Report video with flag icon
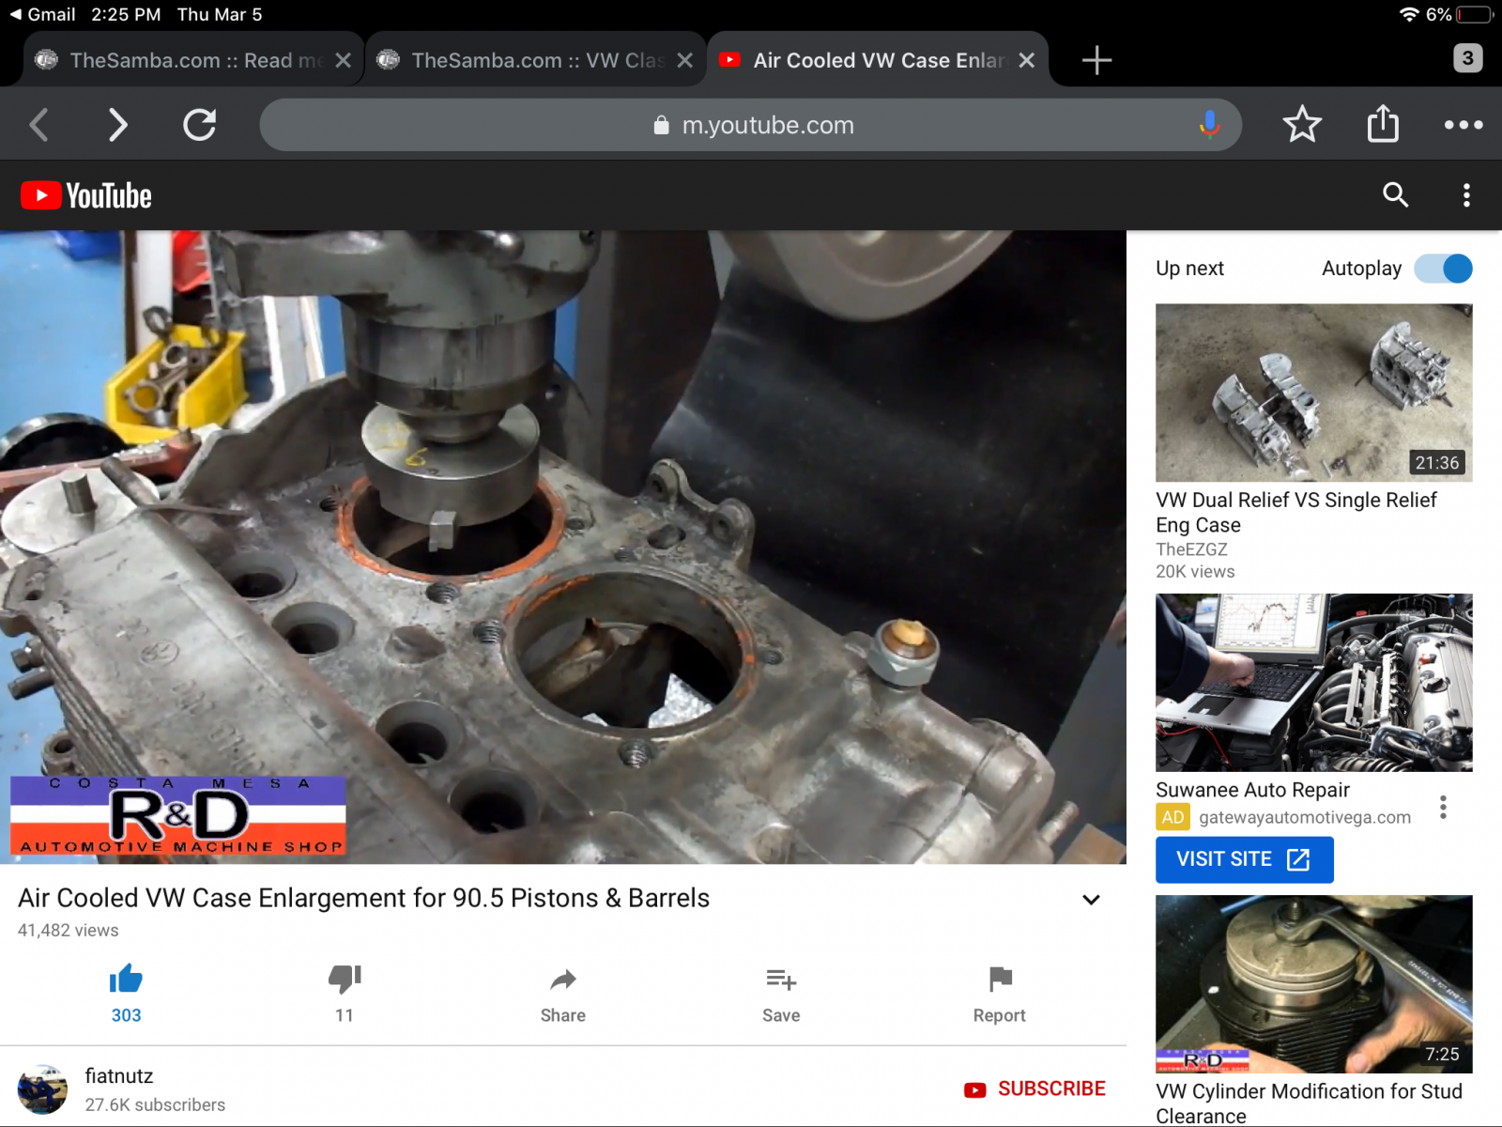Image resolution: width=1502 pixels, height=1127 pixels. tap(1000, 980)
